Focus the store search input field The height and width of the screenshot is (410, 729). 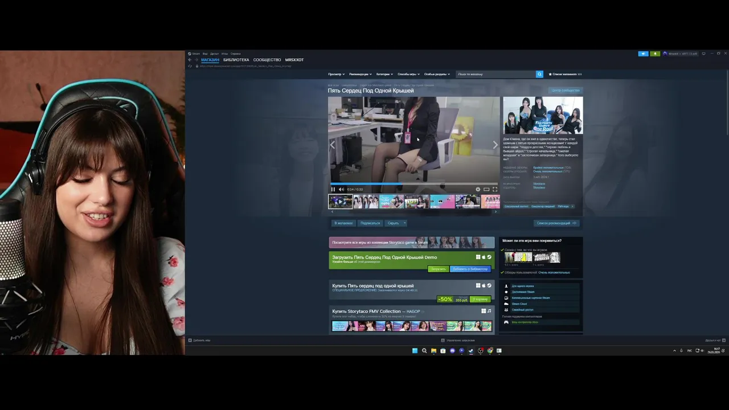click(x=495, y=74)
